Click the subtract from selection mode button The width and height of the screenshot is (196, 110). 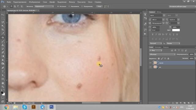pyautogui.click(x=18, y=6)
